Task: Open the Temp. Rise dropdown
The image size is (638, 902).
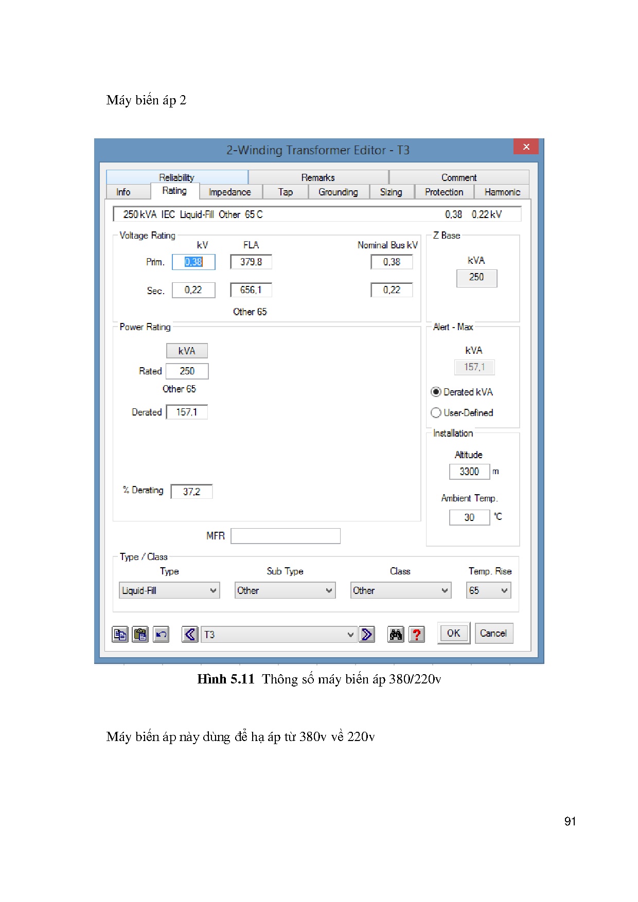Action: [488, 590]
